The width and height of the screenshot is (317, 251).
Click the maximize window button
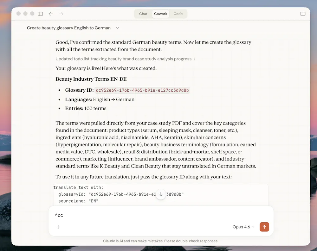coord(32,14)
